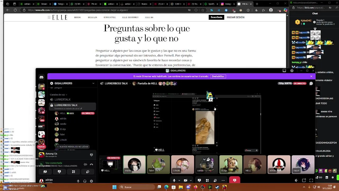This screenshot has height=191, width=339.
Task: Select user candu in voice channel list
Action: pos(63,124)
